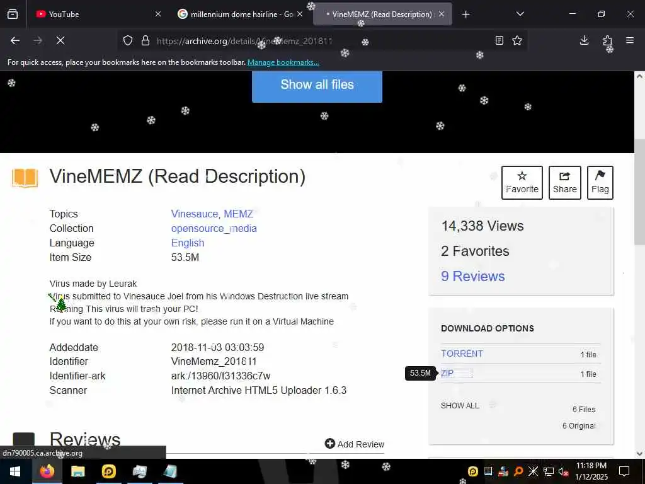
Task: Switch to millennium dome hairline Google tab
Action: pyautogui.click(x=241, y=14)
